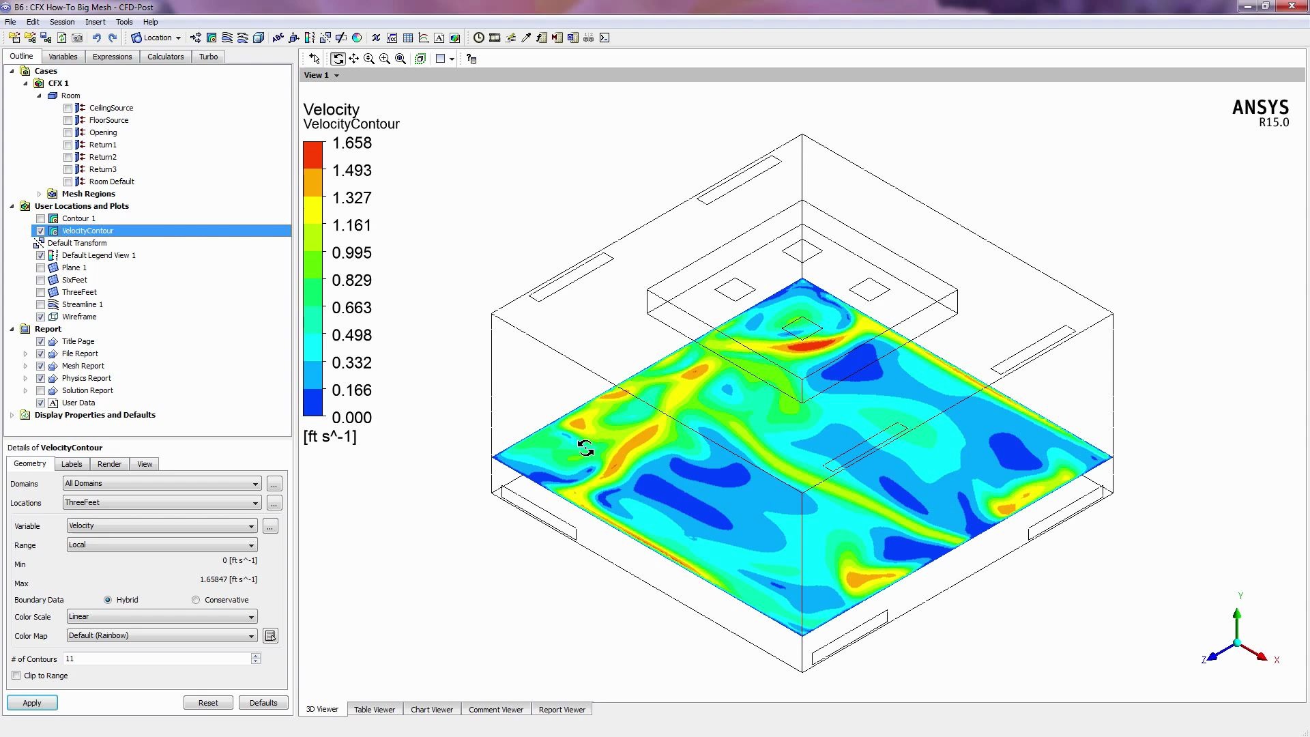Switch to the Chart Viewer tab

click(x=431, y=710)
